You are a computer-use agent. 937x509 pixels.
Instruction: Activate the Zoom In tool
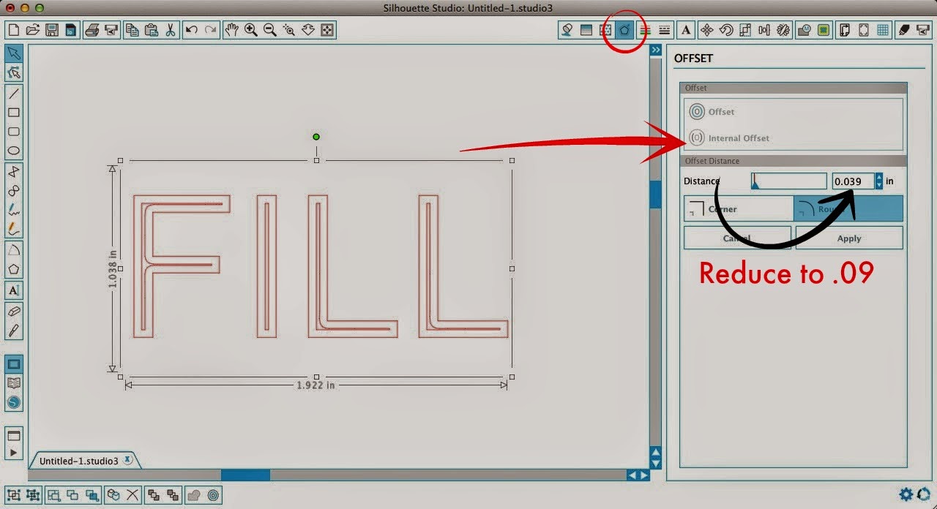click(251, 30)
